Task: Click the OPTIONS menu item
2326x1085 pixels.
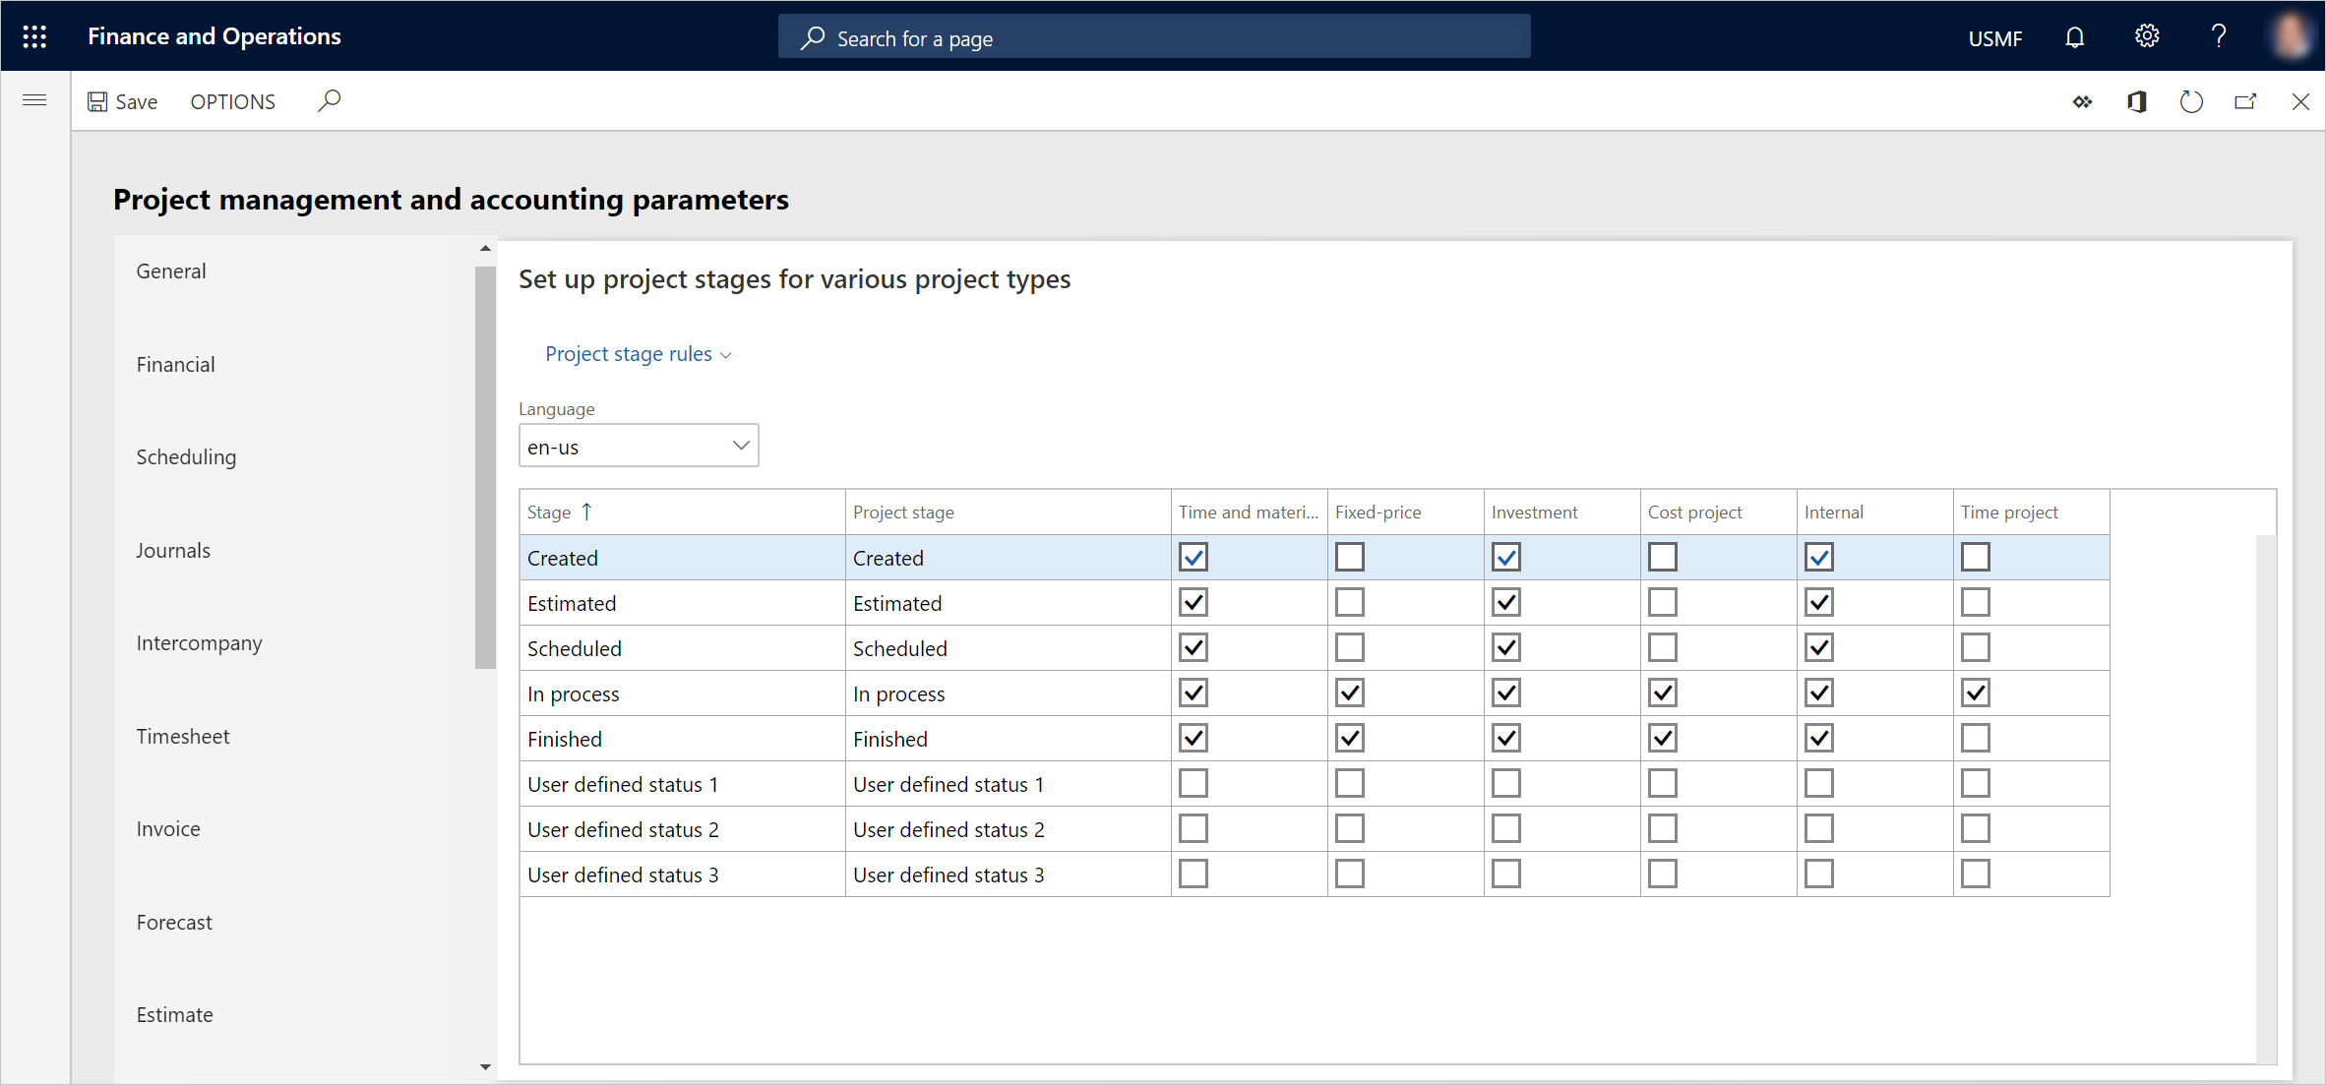Action: [x=233, y=99]
